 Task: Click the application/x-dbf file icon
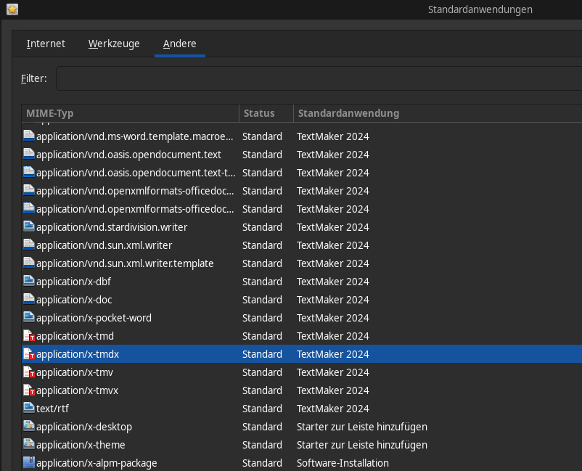tap(29, 282)
